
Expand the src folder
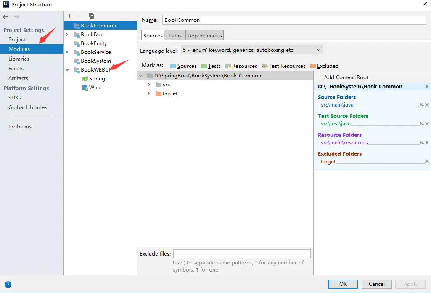coord(149,85)
